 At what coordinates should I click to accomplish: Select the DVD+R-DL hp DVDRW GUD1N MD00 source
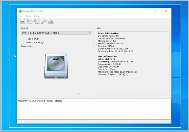[x=56, y=33]
